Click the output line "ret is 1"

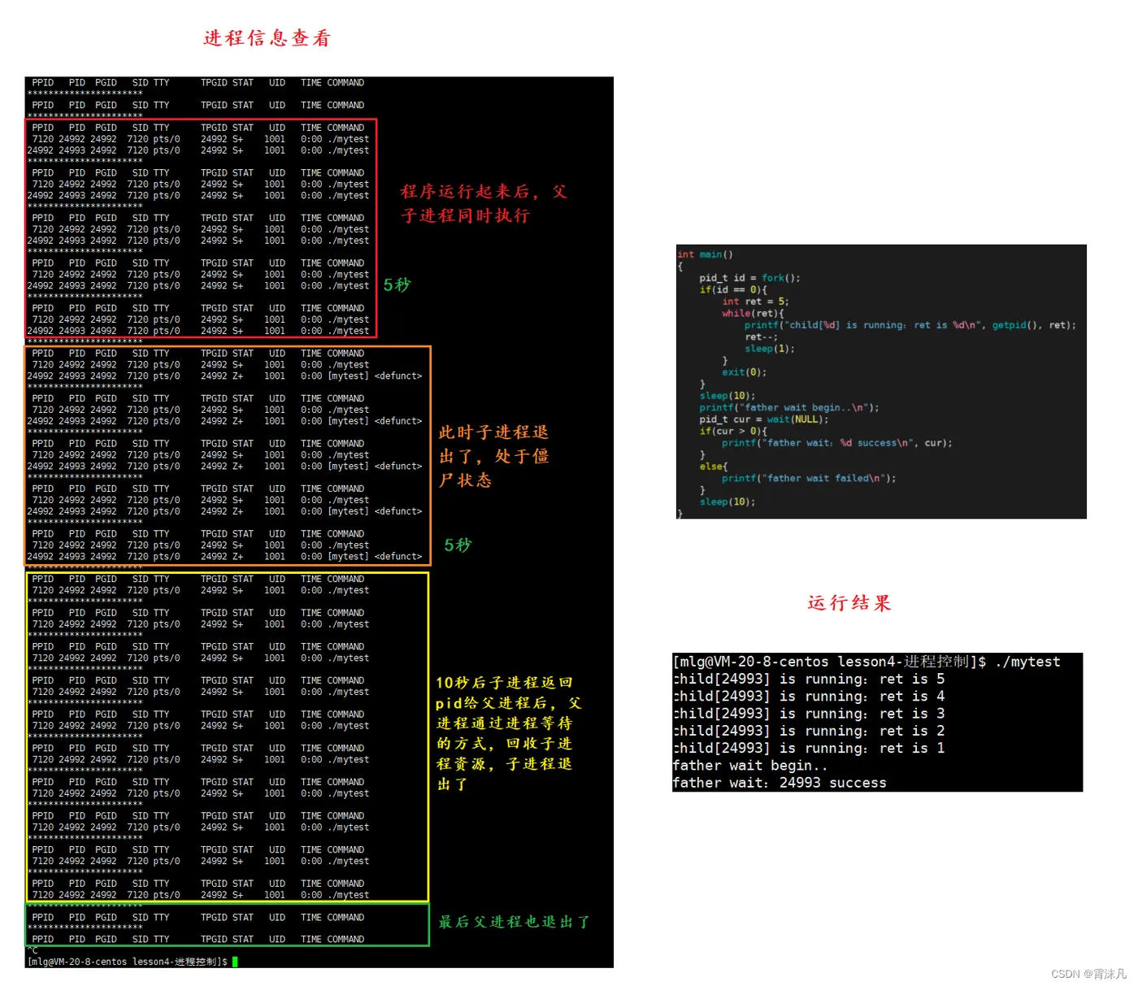coord(809,748)
